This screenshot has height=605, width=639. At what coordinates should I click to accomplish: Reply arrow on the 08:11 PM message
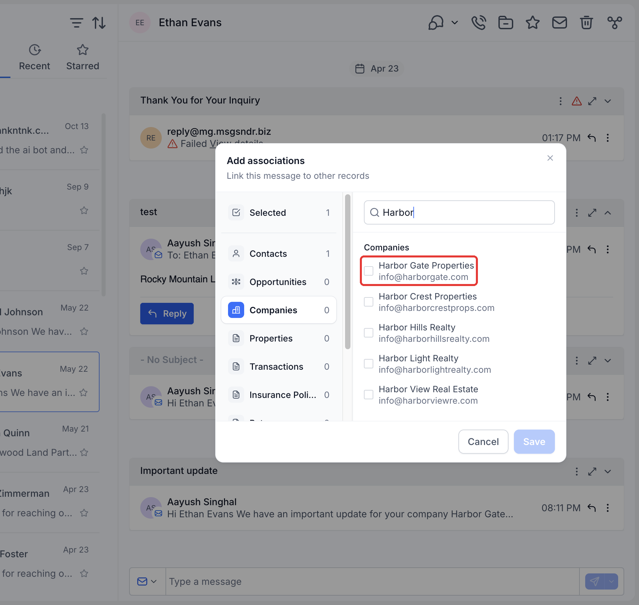point(592,508)
